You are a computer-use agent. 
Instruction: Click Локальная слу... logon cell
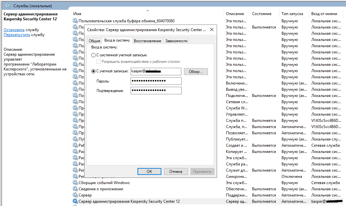[326, 139]
